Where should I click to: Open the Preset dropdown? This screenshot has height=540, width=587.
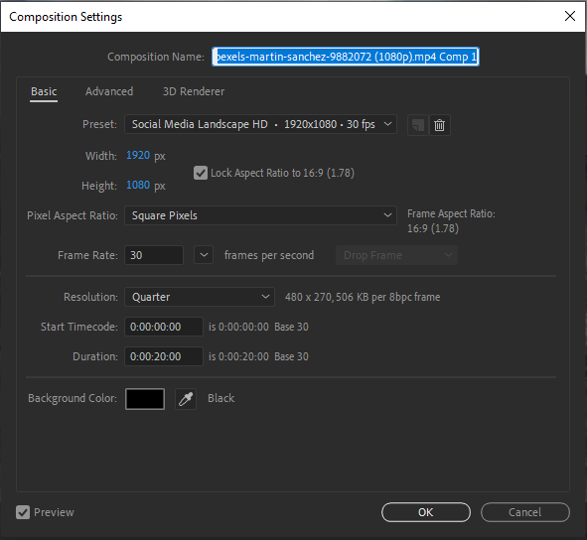(260, 124)
